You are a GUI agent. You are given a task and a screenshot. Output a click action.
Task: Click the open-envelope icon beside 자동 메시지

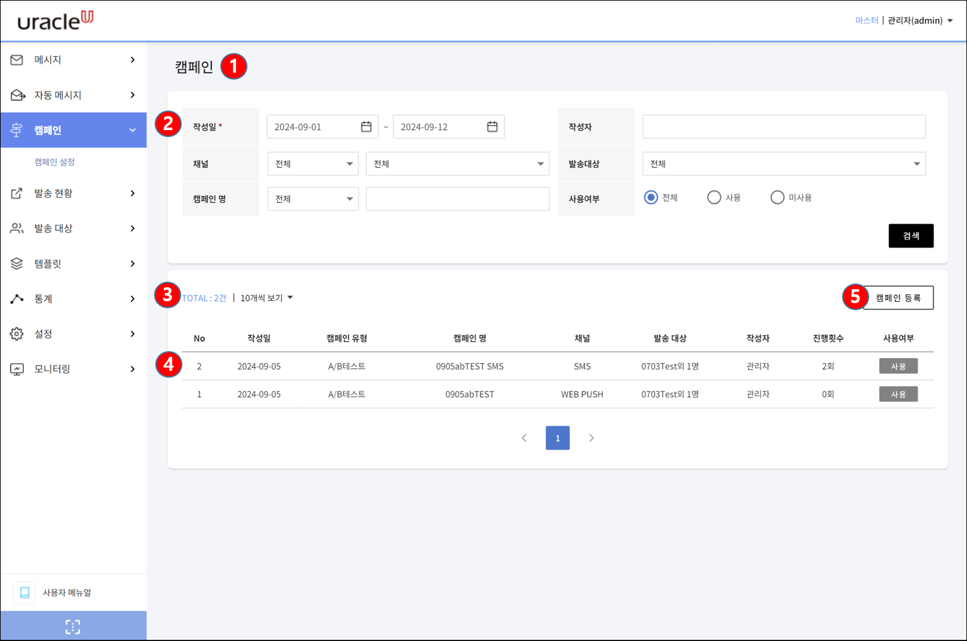click(18, 95)
